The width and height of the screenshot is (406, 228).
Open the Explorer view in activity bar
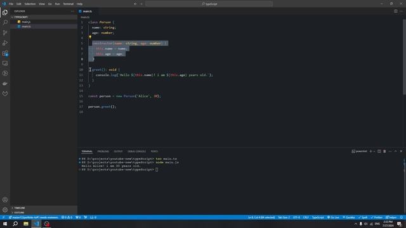point(5,13)
